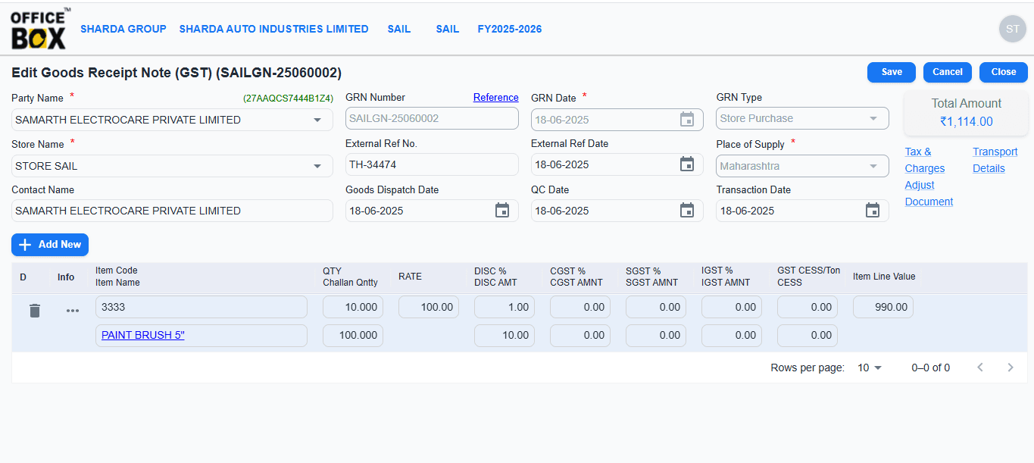Select the second SAIL header item
The width and height of the screenshot is (1034, 463).
click(x=448, y=29)
